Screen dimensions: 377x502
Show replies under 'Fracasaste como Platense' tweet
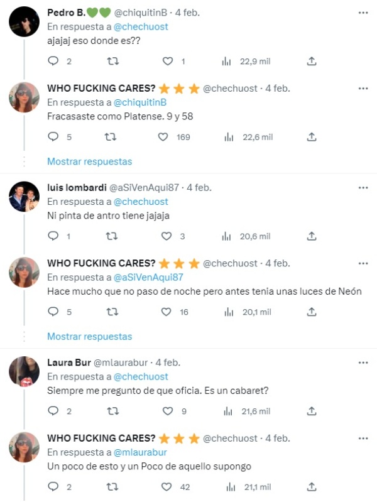tap(90, 161)
